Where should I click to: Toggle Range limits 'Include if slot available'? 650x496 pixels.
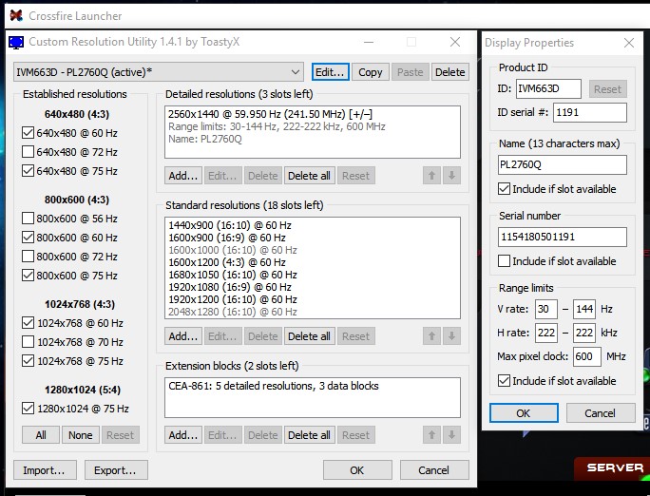click(x=504, y=381)
